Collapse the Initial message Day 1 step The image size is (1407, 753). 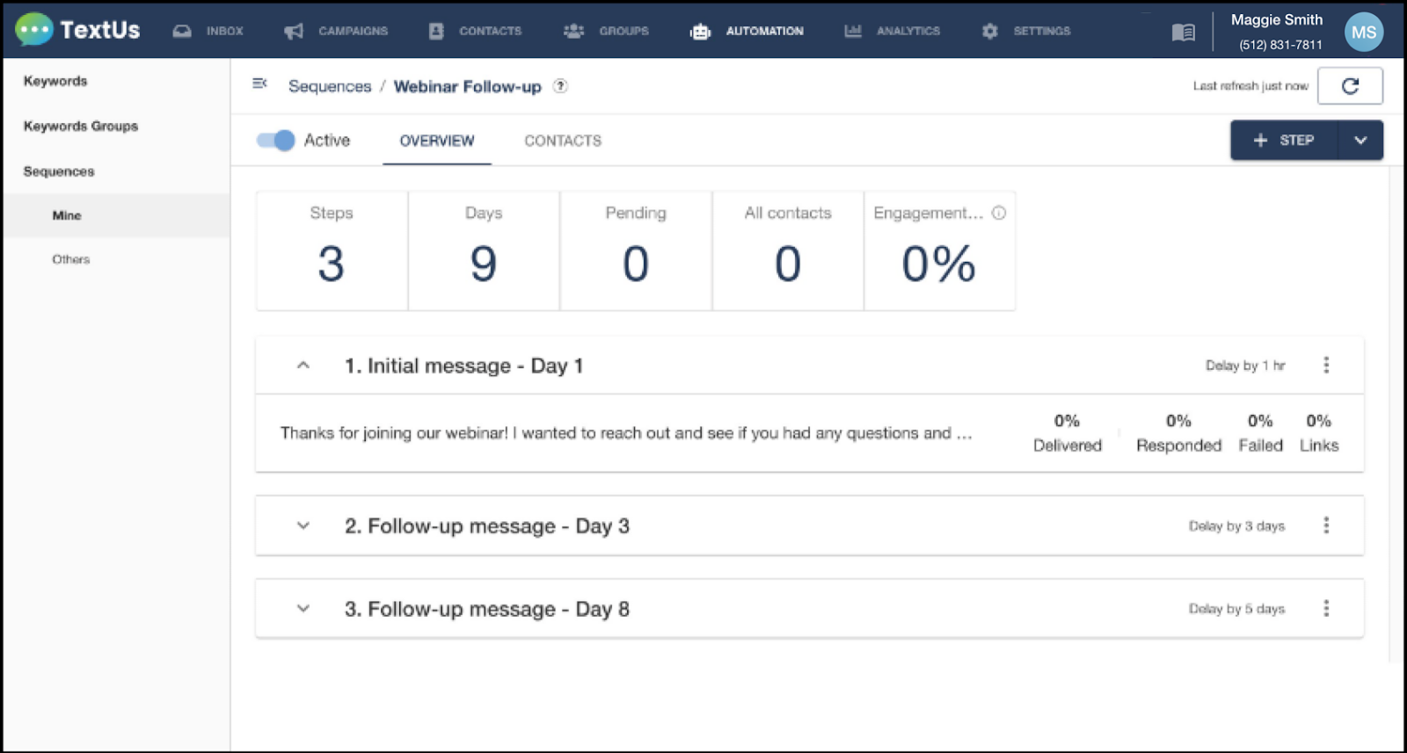click(x=303, y=365)
